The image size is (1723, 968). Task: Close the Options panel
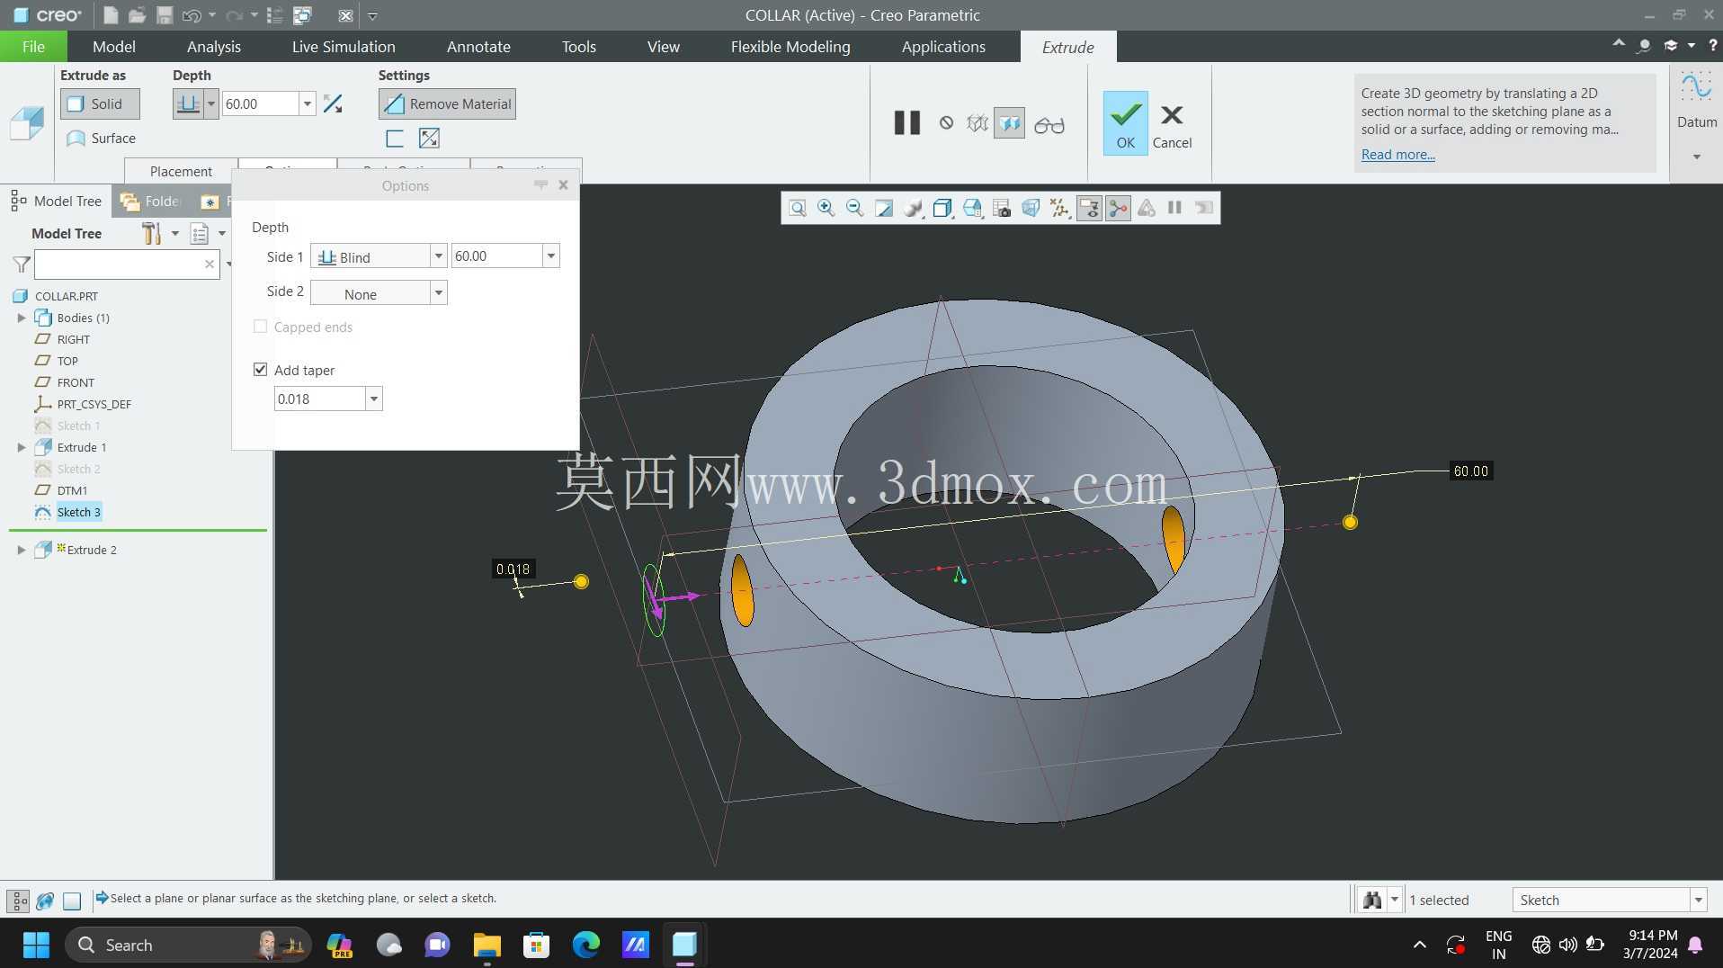tap(563, 185)
